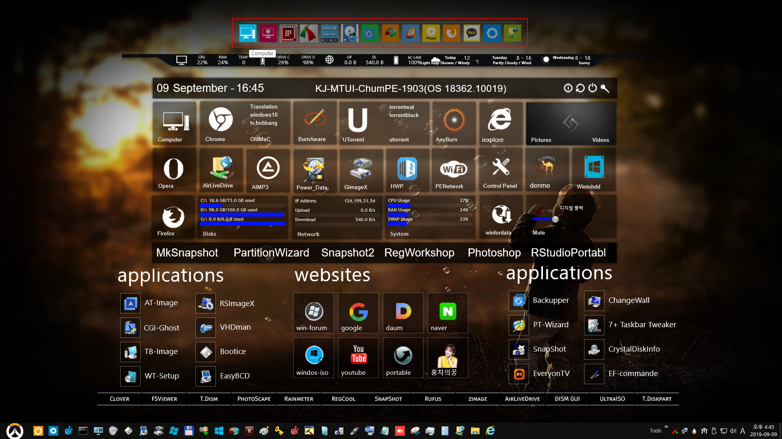This screenshot has height=439, width=782.
Task: Open the Pictures folder link
Action: (541, 140)
